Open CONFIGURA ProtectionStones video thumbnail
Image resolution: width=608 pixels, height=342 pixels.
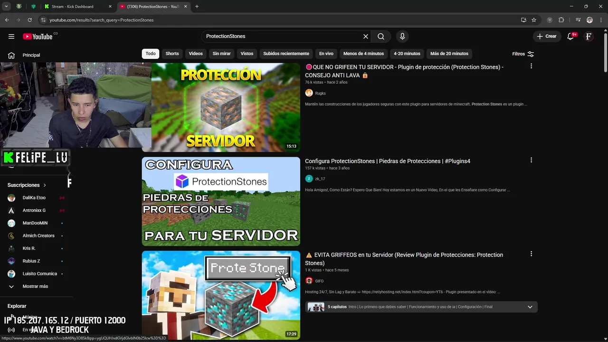point(221,201)
